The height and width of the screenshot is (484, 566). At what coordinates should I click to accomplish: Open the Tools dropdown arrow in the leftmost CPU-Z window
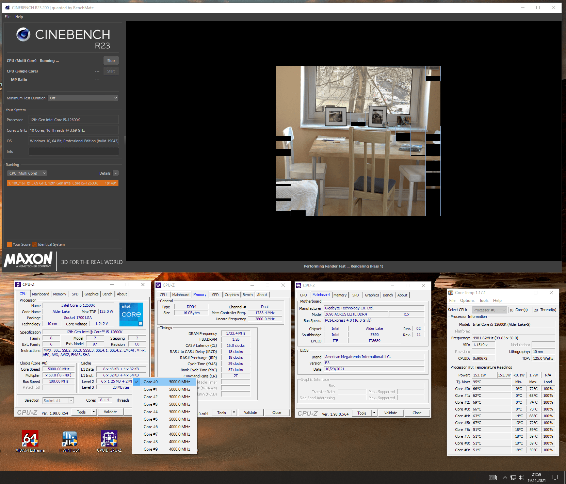(94, 412)
